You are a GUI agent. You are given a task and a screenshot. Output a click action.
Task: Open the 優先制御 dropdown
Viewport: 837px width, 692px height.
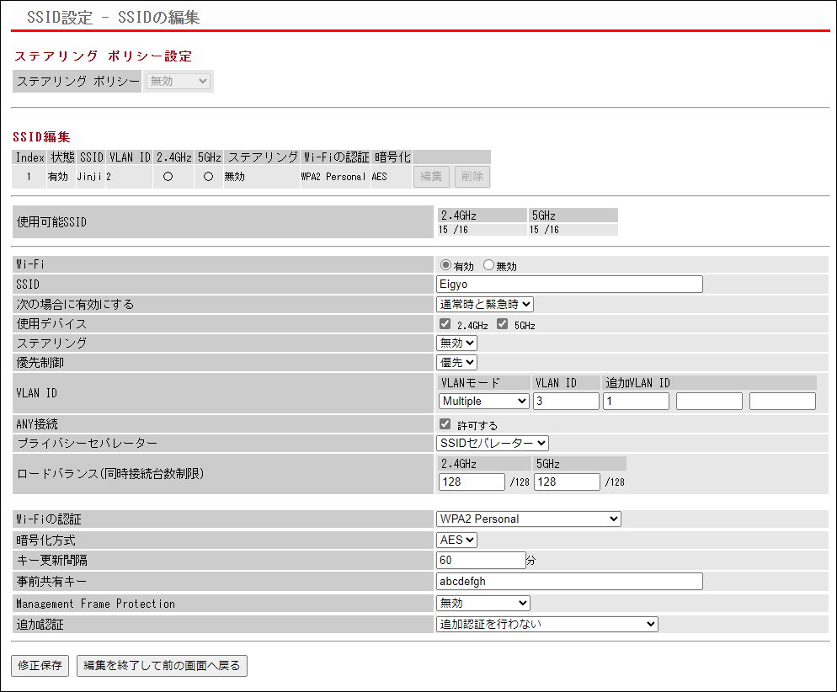457,362
